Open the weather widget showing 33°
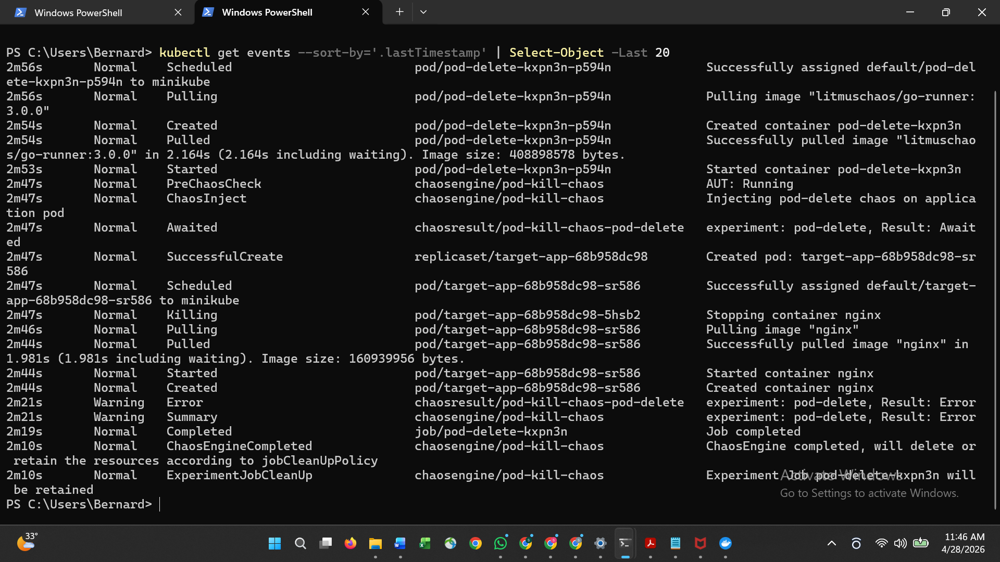 (27, 542)
